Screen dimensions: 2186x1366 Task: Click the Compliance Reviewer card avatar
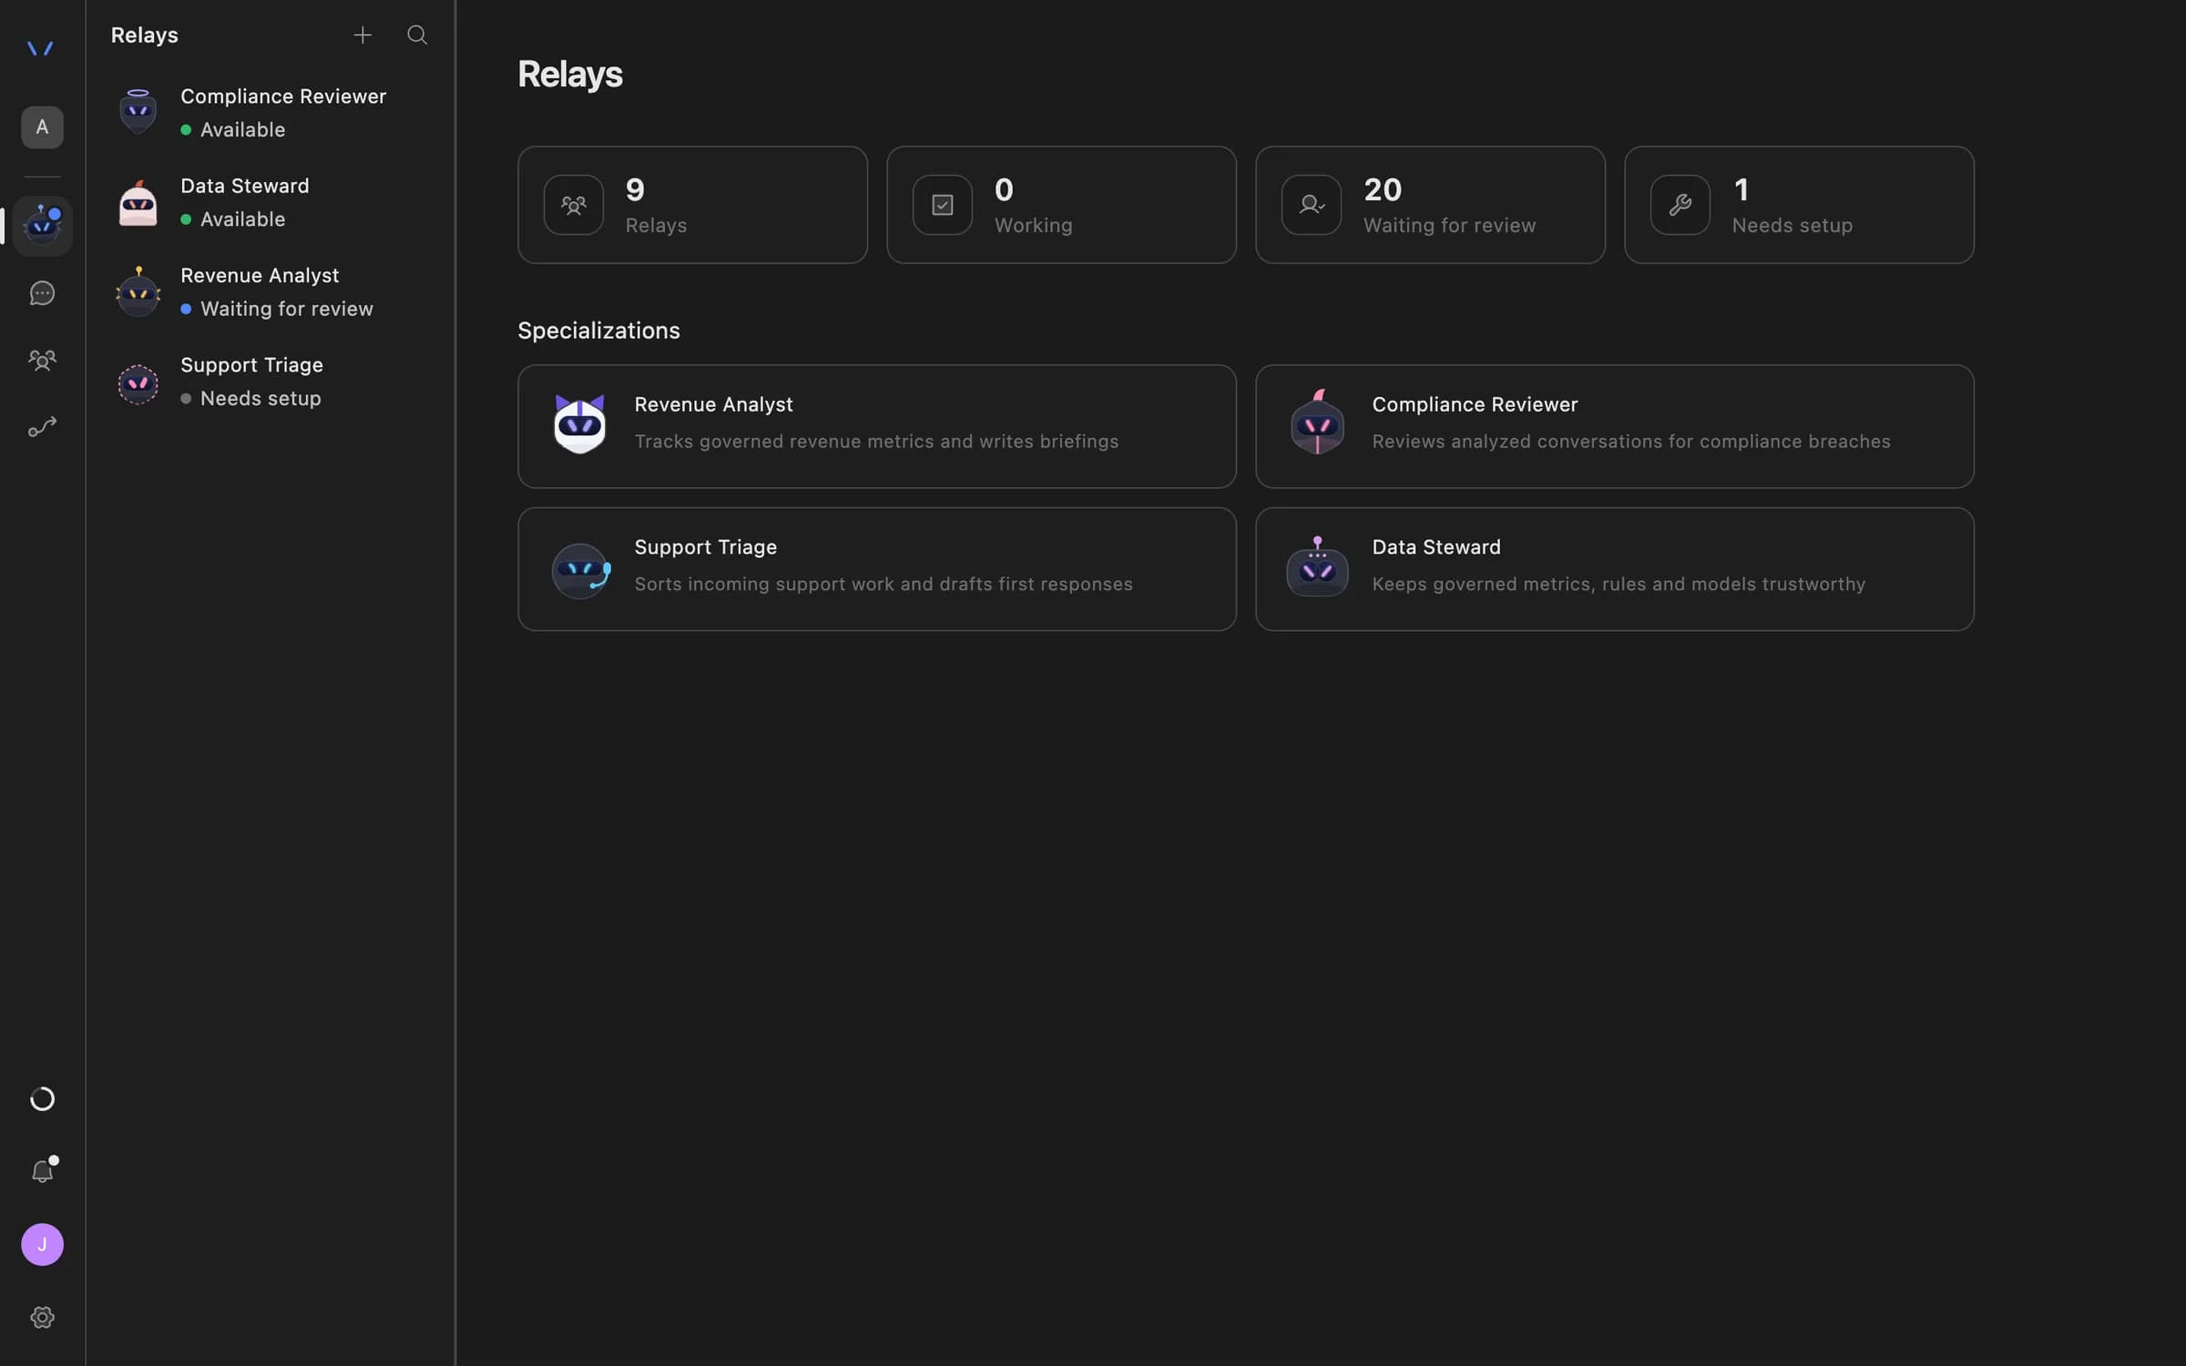[1317, 422]
